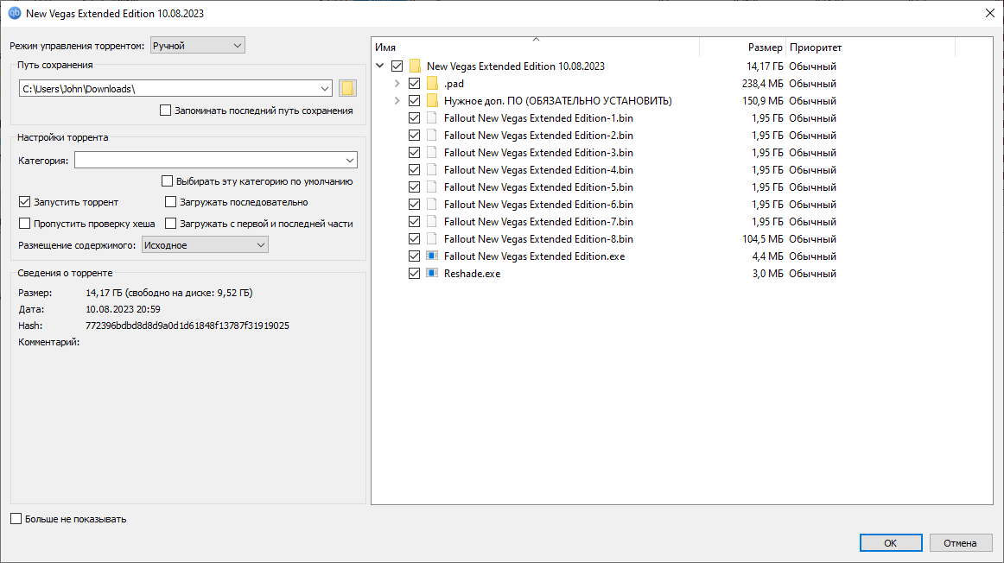This screenshot has width=1004, height=563.
Task: Uncheck Edition-4.bin file checkbox
Action: (x=414, y=169)
